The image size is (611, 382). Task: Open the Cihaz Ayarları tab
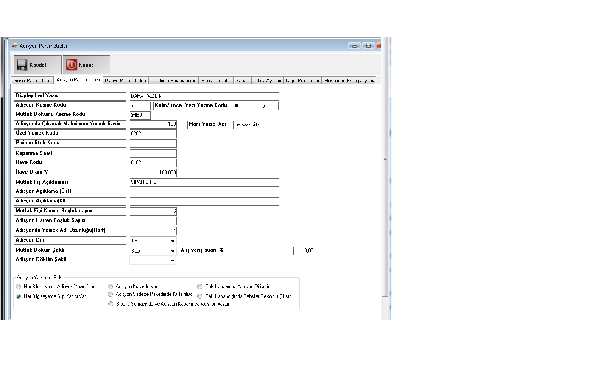point(268,81)
